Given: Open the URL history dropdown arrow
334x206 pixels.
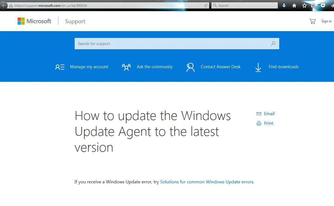Looking at the screenshot, I should tap(201, 5).
